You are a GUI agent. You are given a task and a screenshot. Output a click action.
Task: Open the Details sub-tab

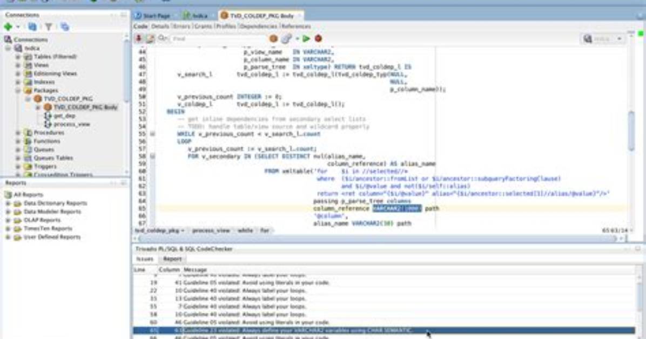coord(160,26)
